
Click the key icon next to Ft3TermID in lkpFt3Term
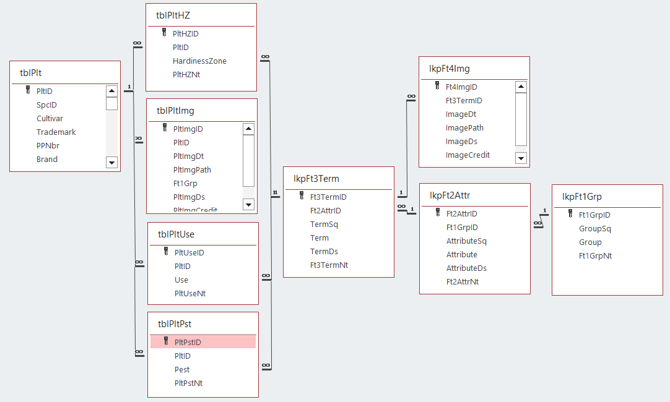(302, 197)
